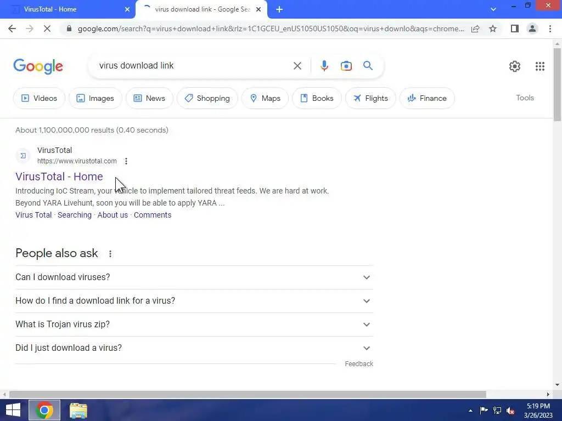Switch to Finance results
Screen dimensions: 562x421
click(427, 98)
